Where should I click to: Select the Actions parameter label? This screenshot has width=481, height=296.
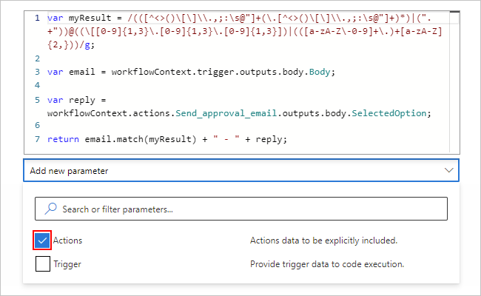68,240
